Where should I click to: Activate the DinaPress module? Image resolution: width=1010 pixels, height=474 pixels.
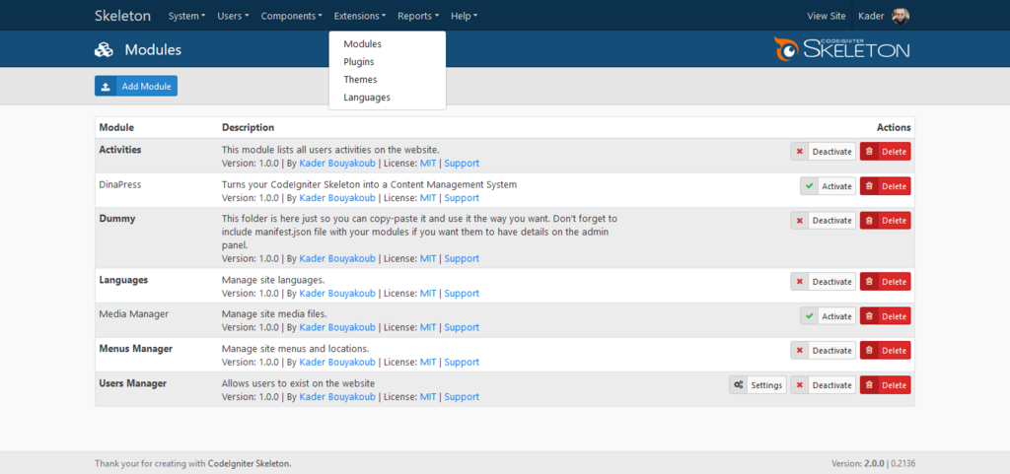coord(828,186)
